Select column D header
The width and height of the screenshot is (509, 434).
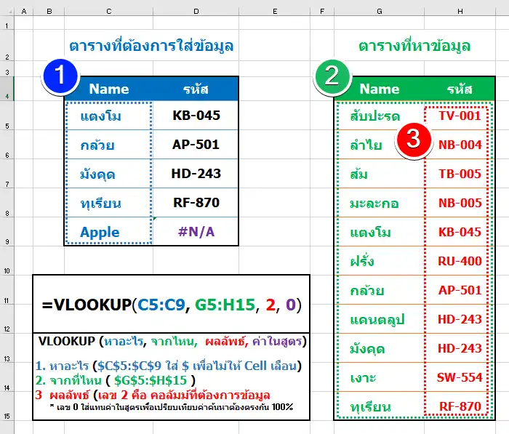tap(196, 11)
